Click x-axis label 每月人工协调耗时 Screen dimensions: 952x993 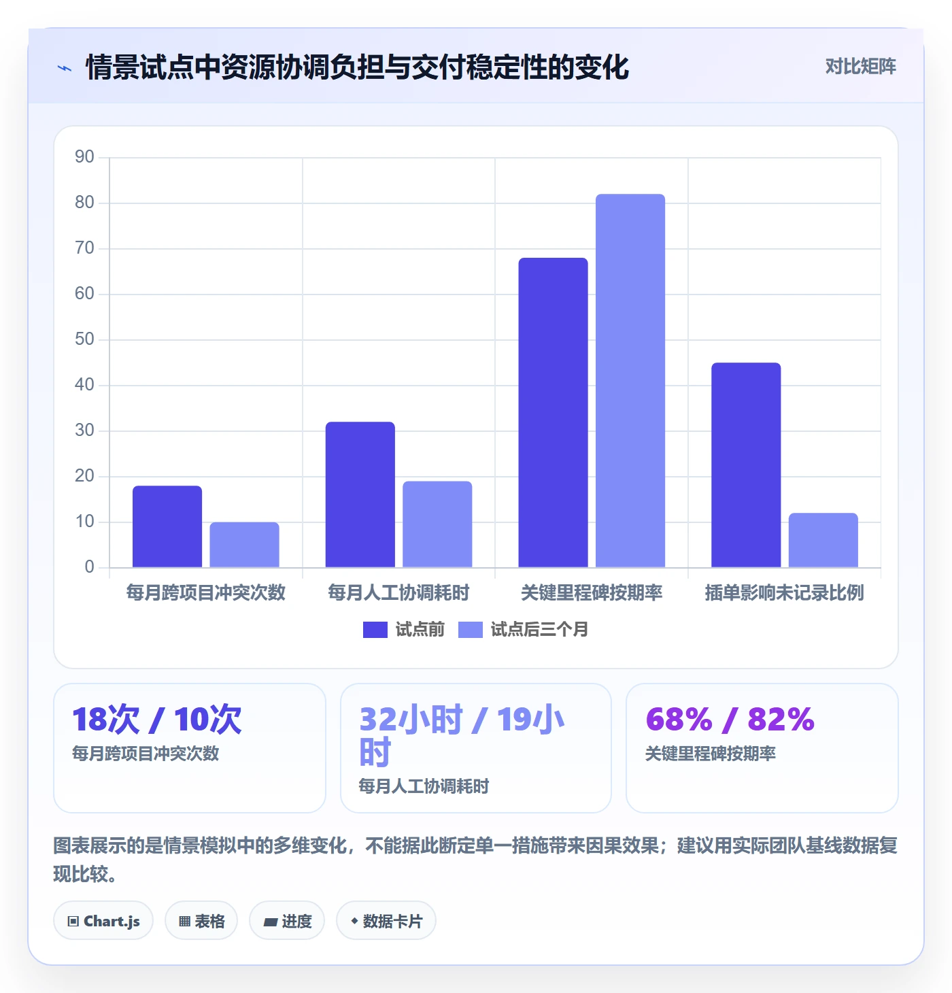tap(398, 592)
